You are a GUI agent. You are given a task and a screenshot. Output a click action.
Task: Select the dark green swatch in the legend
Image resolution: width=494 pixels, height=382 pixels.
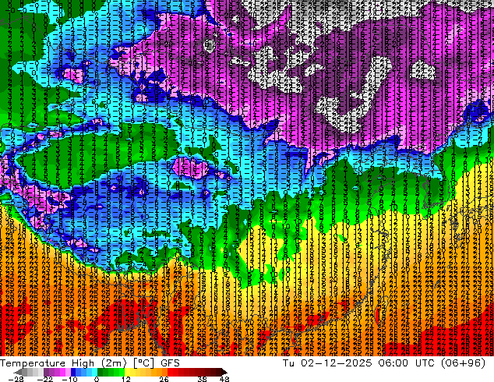pyautogui.click(x=100, y=372)
